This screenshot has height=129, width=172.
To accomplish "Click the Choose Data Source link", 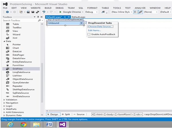I will [100, 27].
